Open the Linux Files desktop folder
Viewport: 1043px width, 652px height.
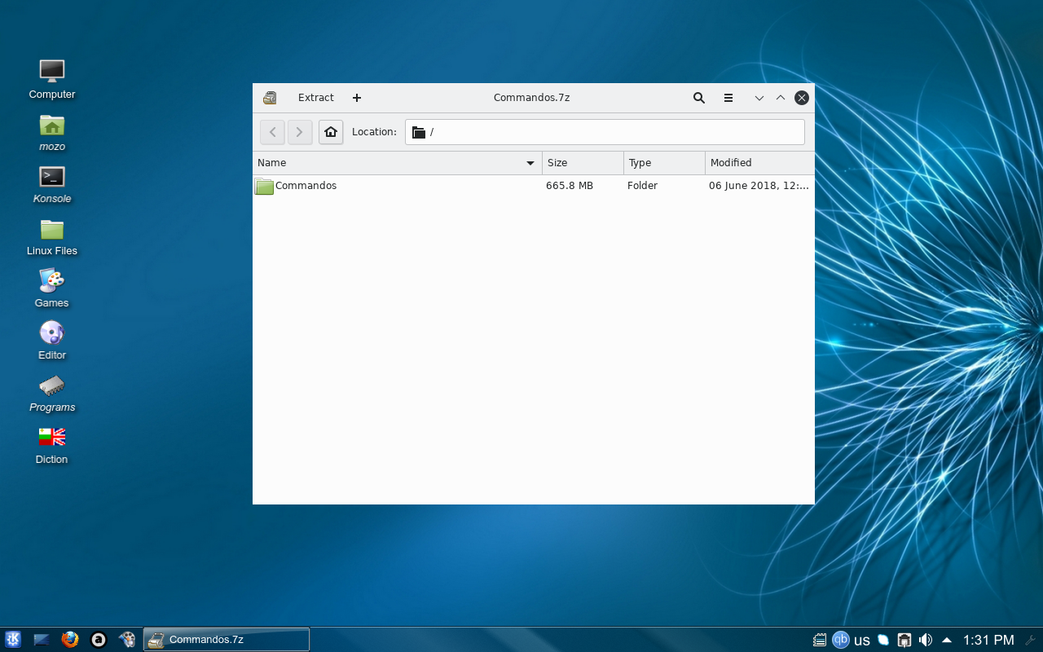(52, 236)
